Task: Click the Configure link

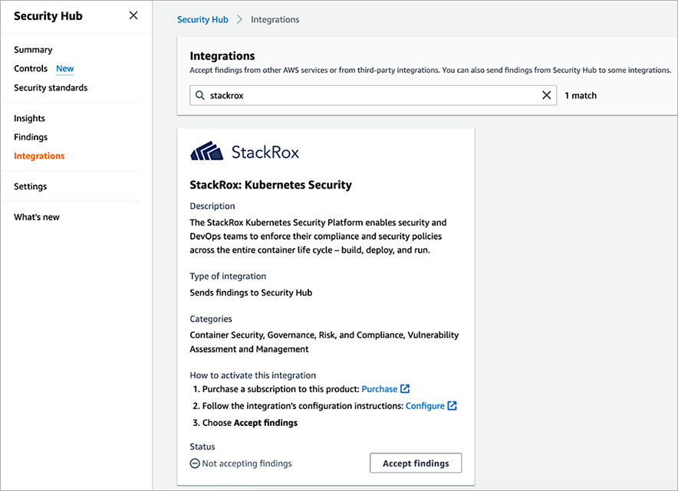Action: (x=425, y=405)
